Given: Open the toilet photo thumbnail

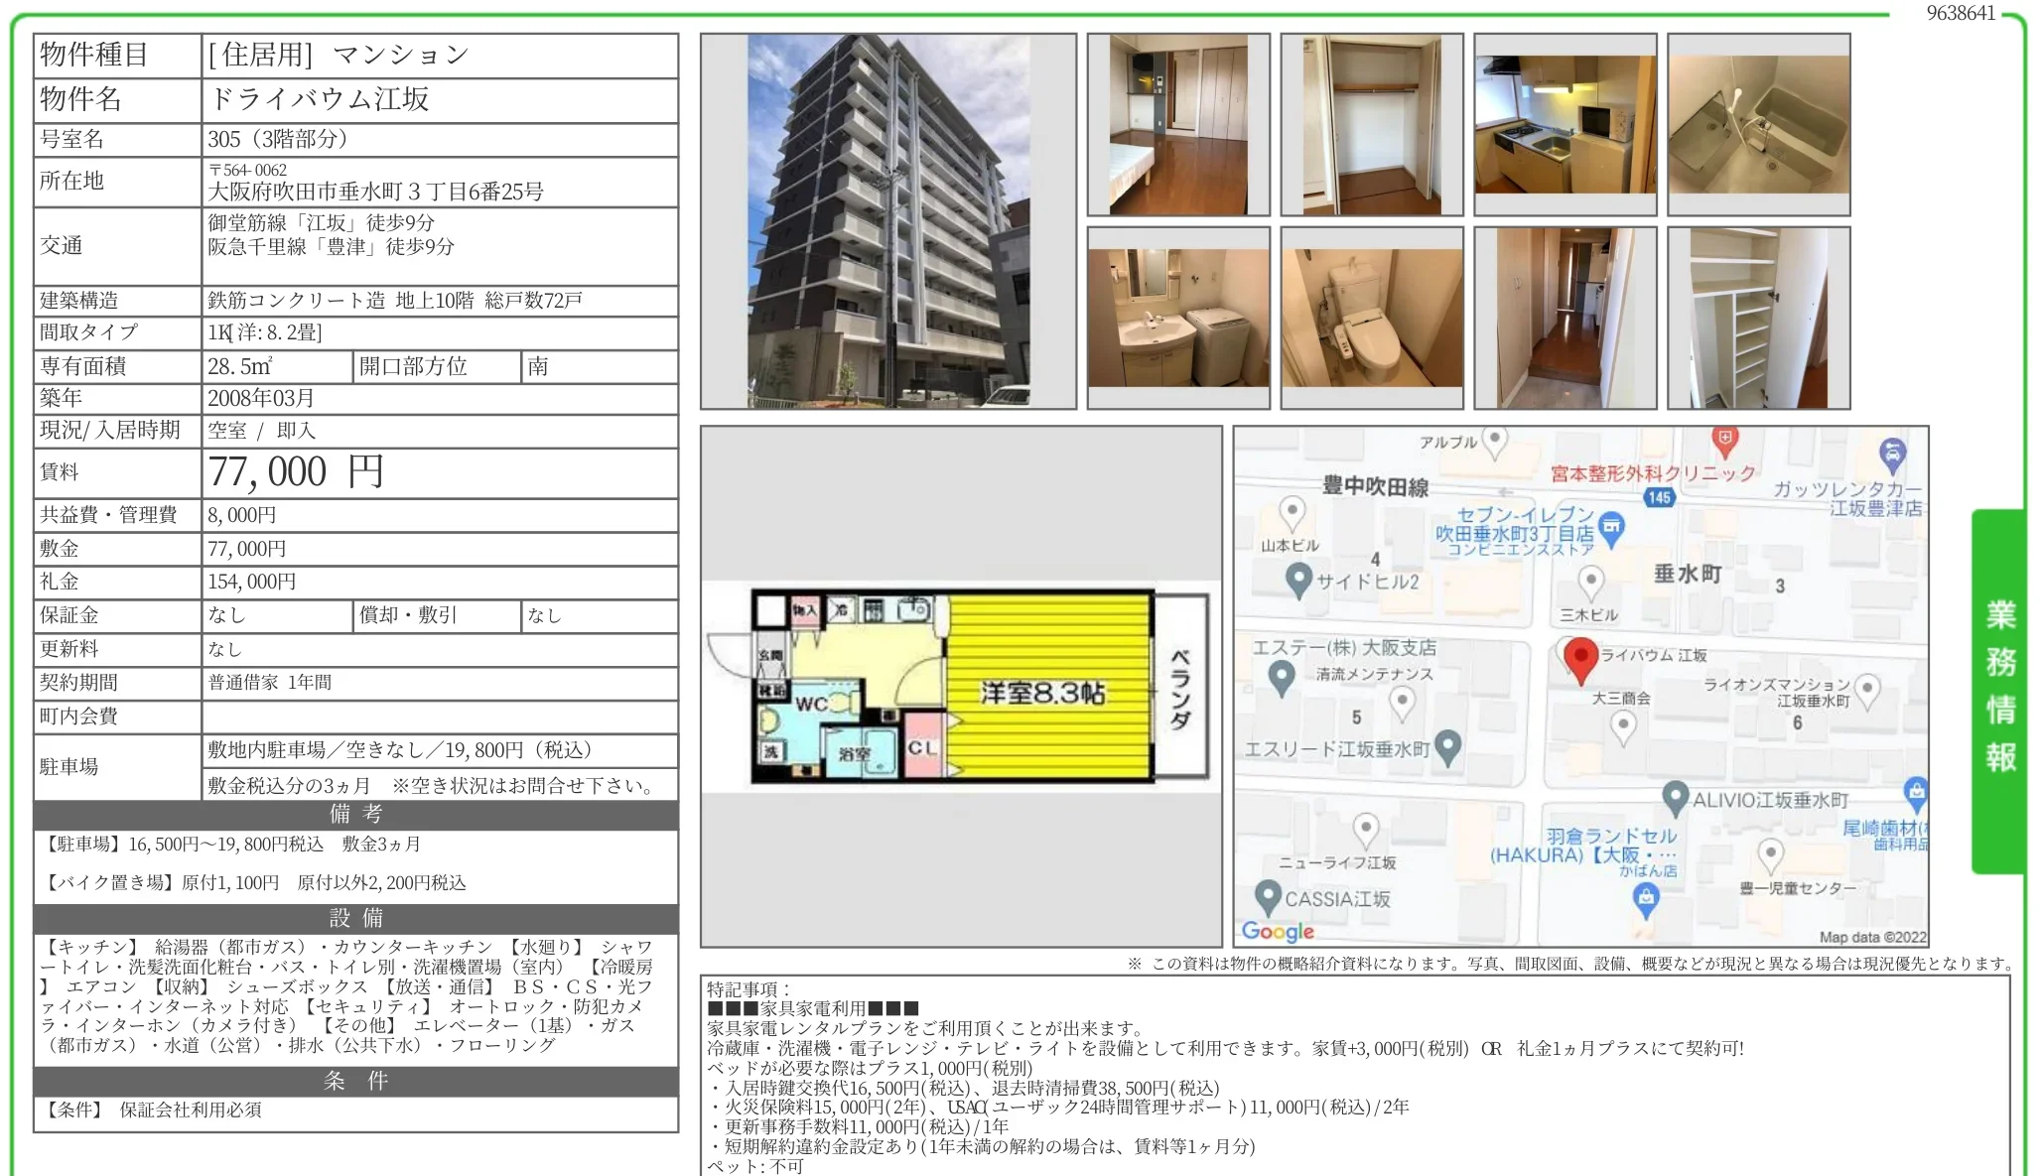Looking at the screenshot, I should point(1372,318).
